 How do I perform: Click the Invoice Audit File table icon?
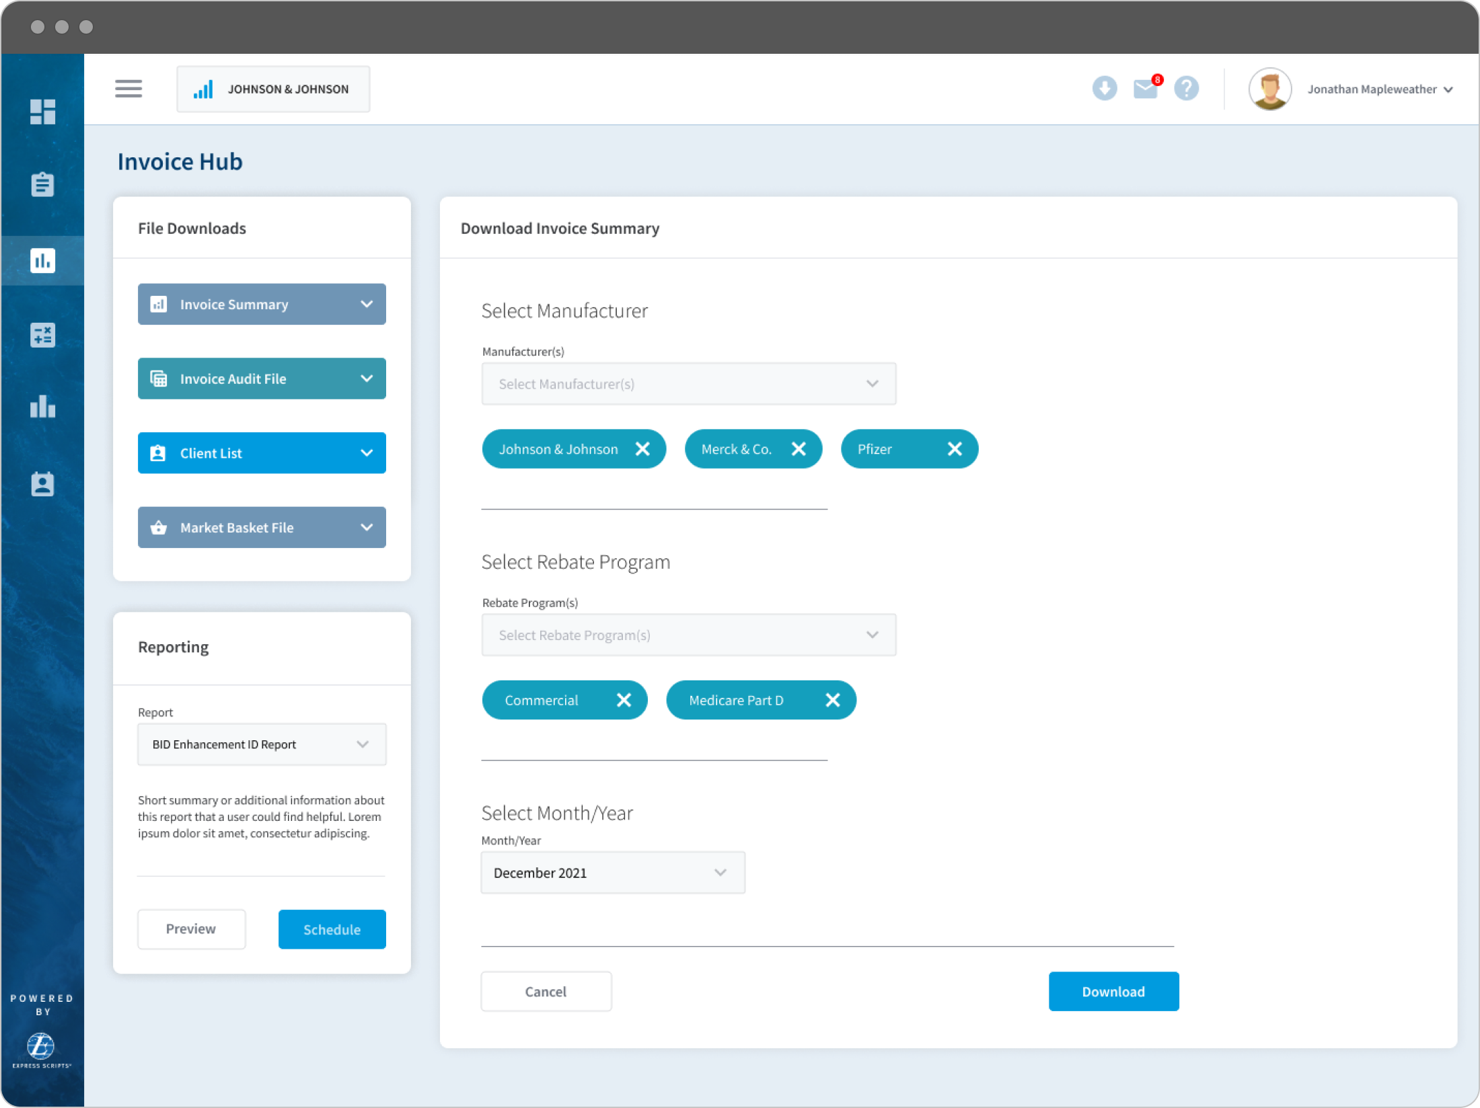coord(159,379)
